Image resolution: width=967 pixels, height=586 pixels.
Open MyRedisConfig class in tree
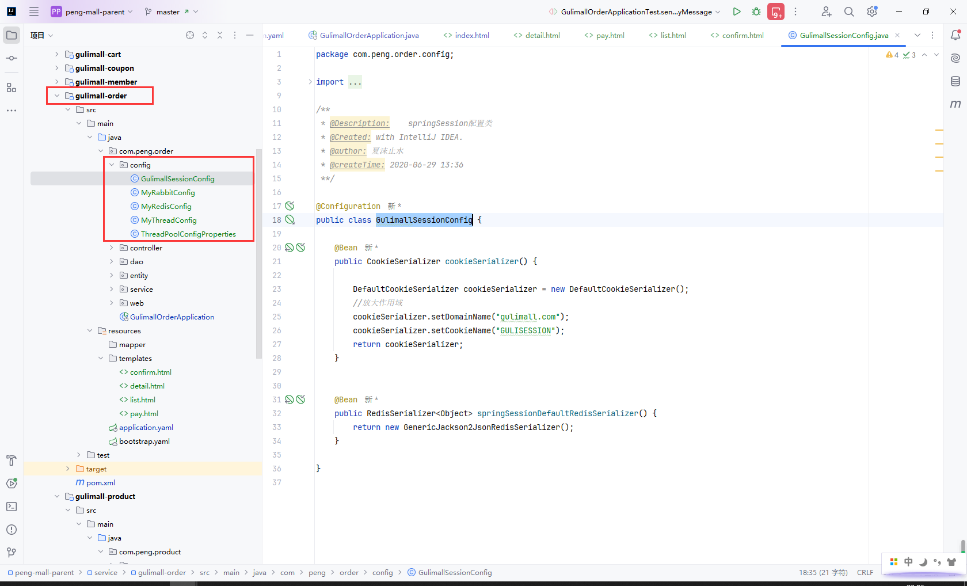[166, 206]
